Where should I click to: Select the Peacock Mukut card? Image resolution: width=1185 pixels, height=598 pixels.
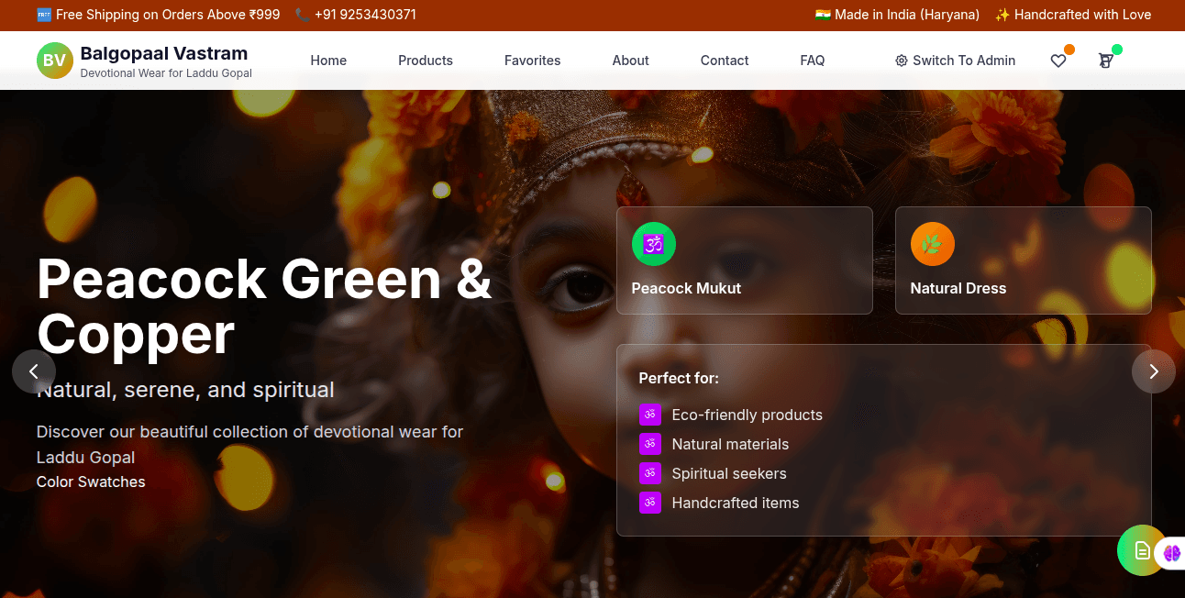pos(745,260)
